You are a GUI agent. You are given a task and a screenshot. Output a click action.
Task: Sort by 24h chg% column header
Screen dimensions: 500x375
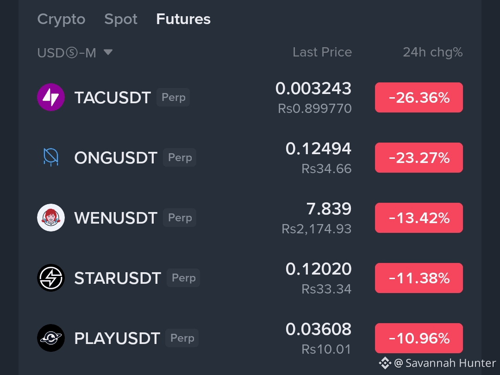pyautogui.click(x=433, y=52)
